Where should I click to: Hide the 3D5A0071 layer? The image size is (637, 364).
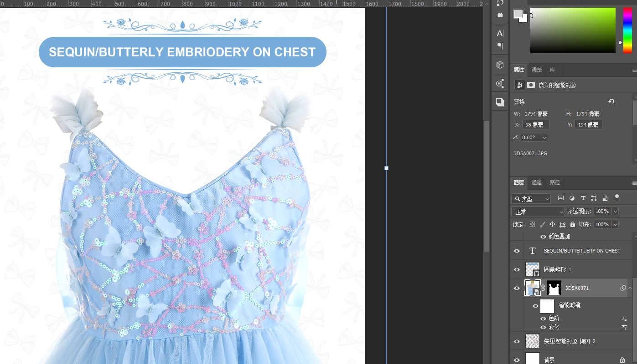(517, 288)
